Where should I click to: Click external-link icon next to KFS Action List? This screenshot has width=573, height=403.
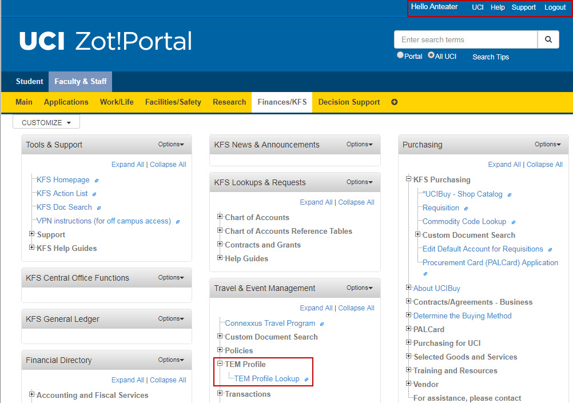[94, 194]
